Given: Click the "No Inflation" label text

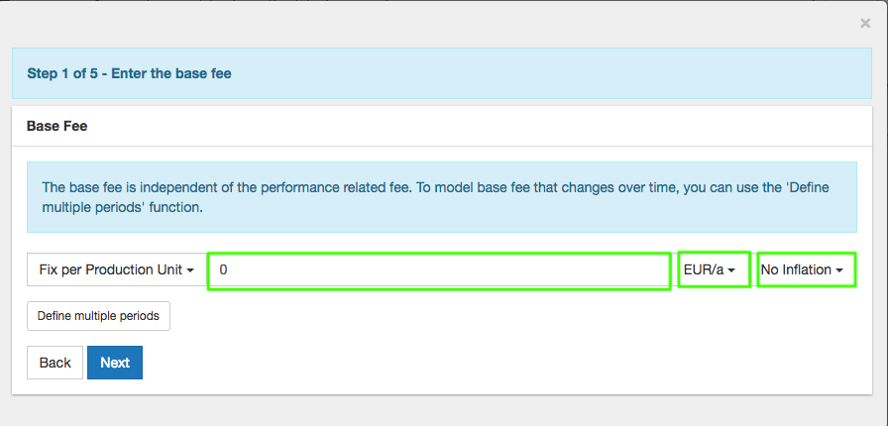Looking at the screenshot, I should click(796, 269).
